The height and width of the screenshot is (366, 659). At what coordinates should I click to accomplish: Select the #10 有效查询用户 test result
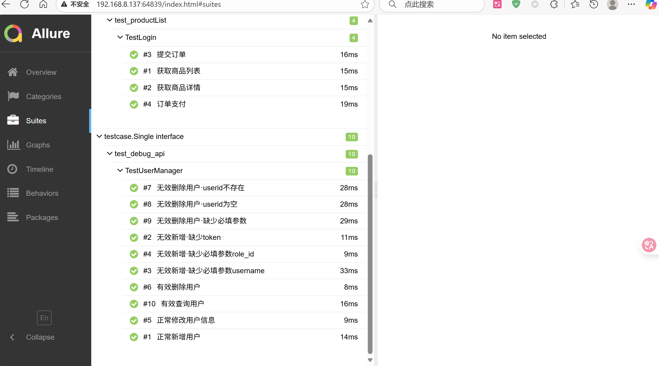pyautogui.click(x=182, y=304)
